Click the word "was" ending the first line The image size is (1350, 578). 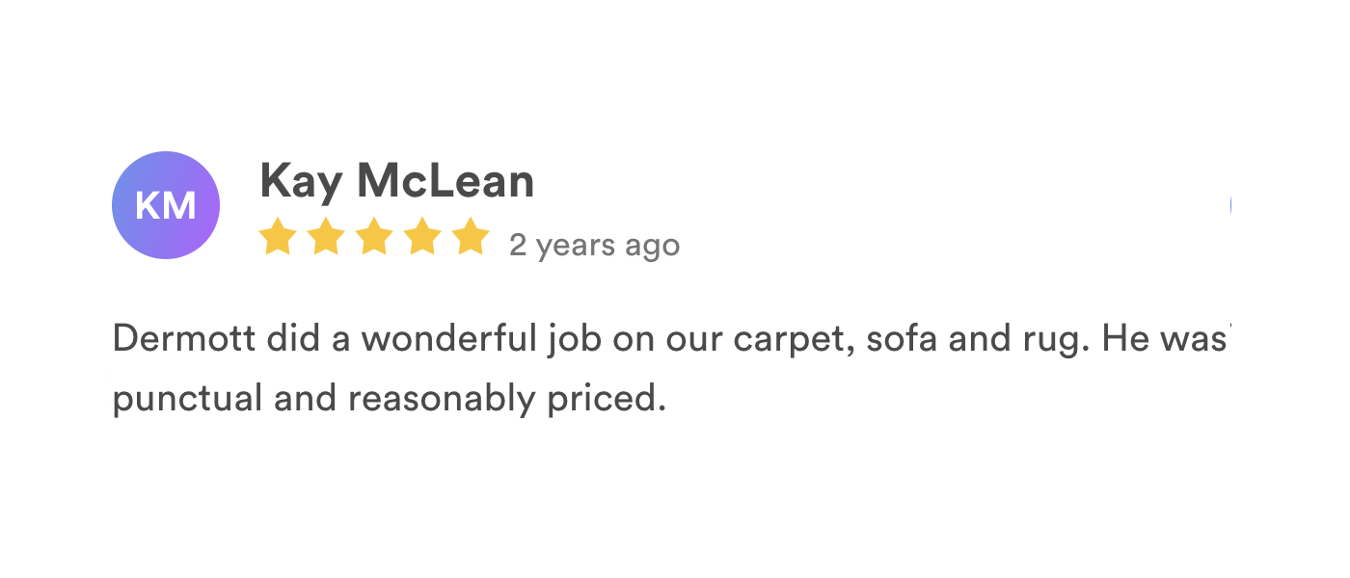pyautogui.click(x=1196, y=339)
